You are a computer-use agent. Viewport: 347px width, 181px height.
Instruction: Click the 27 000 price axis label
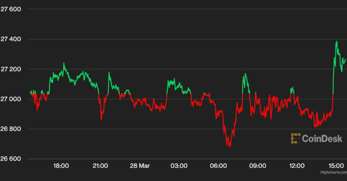(x=12, y=100)
